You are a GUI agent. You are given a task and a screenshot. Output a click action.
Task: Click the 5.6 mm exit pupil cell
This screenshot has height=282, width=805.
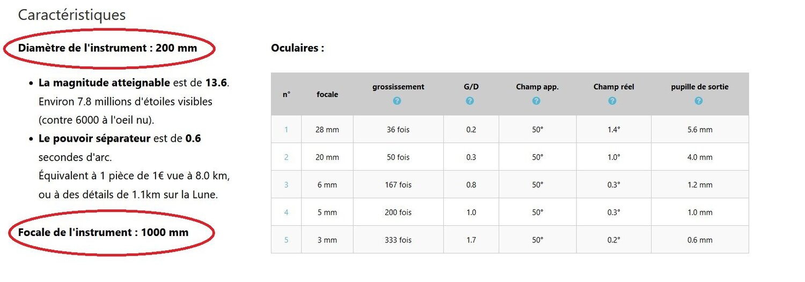pos(700,129)
